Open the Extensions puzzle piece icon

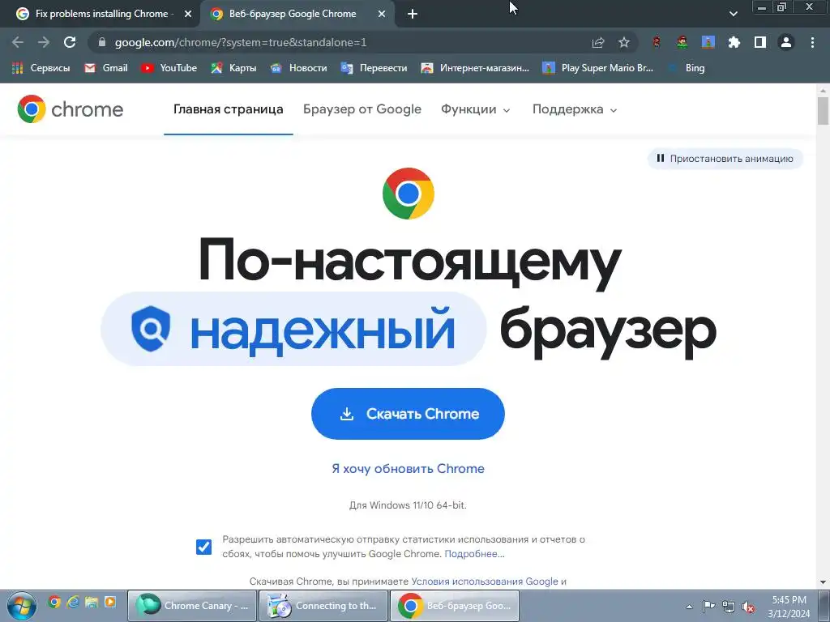pos(734,42)
